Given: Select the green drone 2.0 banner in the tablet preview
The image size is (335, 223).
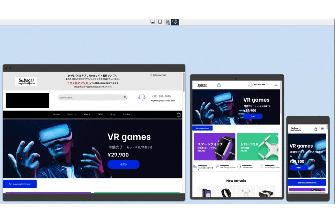Looking at the screenshot, I should coord(258,147).
